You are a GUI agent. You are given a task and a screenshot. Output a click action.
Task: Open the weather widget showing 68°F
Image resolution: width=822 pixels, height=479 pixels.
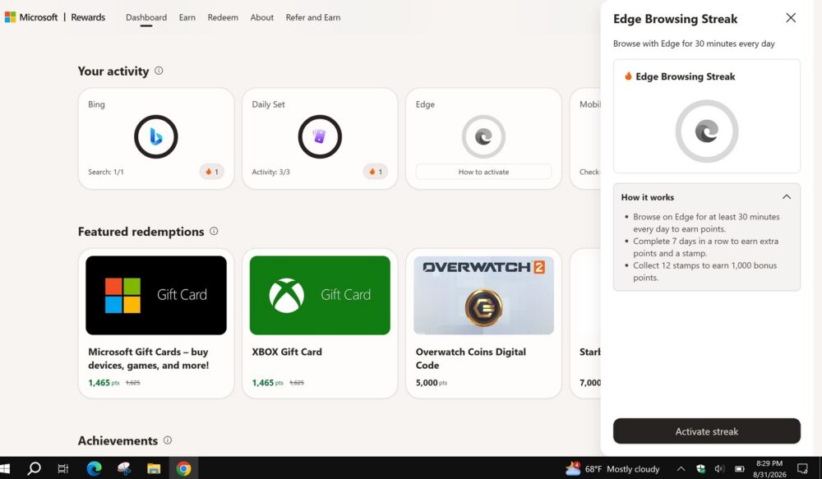pyautogui.click(x=612, y=468)
